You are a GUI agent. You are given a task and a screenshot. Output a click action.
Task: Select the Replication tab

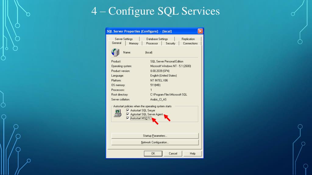[188, 39]
